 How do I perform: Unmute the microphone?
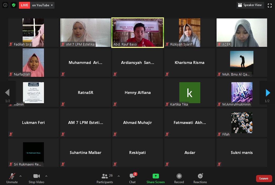(12, 178)
